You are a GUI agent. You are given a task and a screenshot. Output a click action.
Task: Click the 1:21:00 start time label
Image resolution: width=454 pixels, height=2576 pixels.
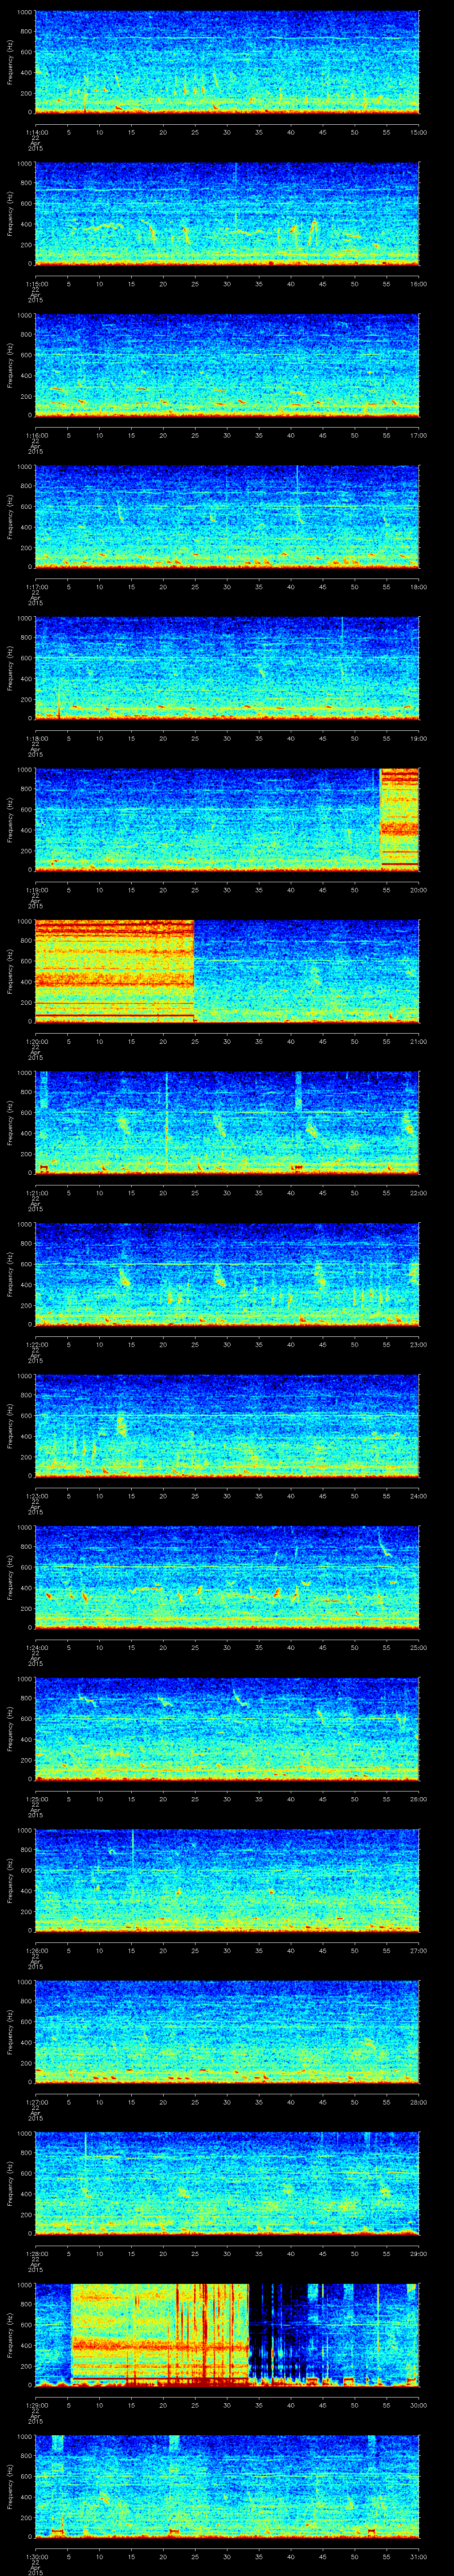36,1193
